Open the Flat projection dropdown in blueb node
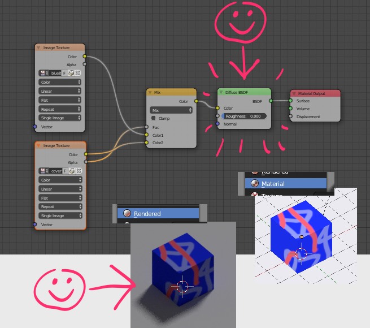 [60, 100]
